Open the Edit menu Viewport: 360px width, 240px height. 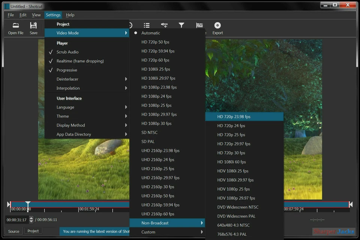tap(23, 15)
